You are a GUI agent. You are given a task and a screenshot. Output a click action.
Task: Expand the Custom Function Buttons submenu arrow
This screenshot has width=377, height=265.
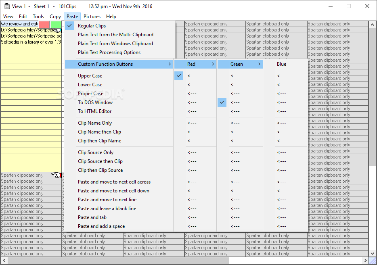coord(170,64)
